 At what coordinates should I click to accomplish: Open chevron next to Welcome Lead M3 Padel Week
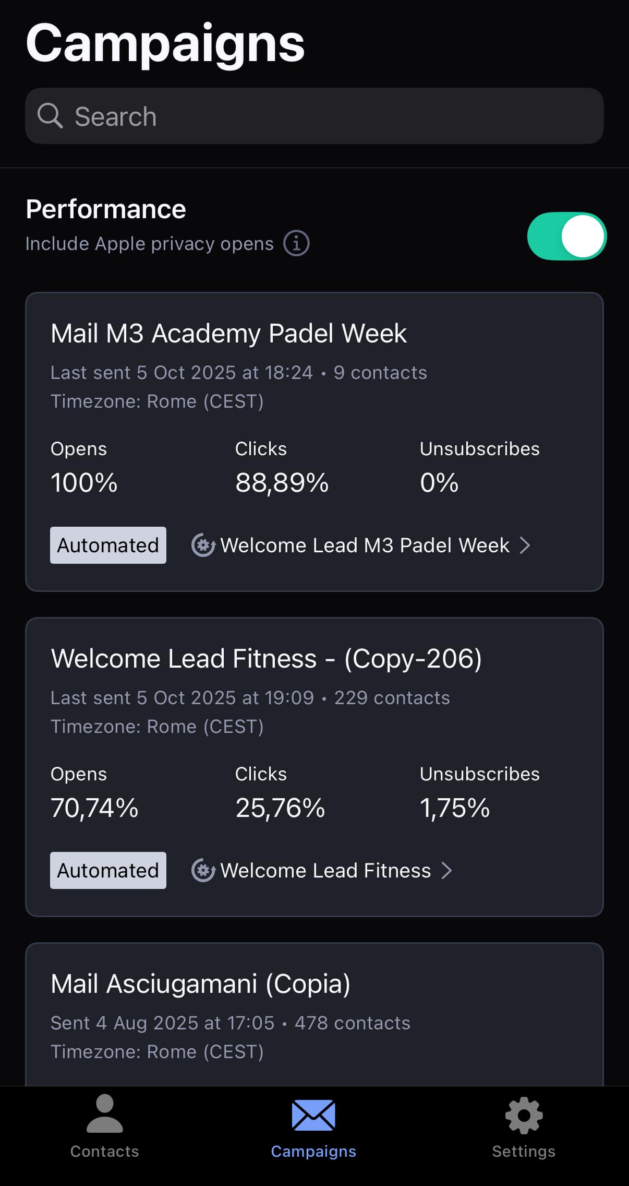tap(525, 545)
